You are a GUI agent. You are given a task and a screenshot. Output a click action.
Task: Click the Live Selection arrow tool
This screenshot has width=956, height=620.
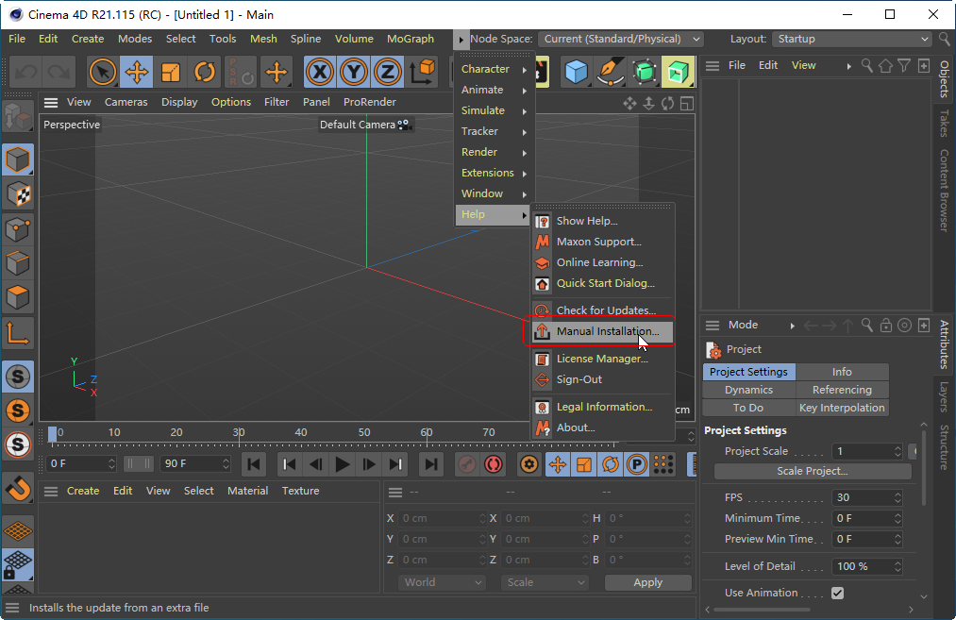click(102, 72)
